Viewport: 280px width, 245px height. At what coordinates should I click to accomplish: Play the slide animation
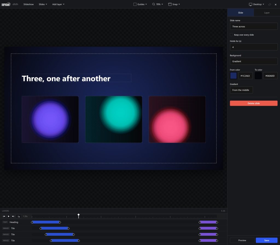point(8,217)
